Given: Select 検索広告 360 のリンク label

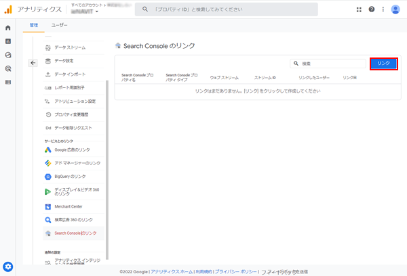Looking at the screenshot, I should pos(73,220).
